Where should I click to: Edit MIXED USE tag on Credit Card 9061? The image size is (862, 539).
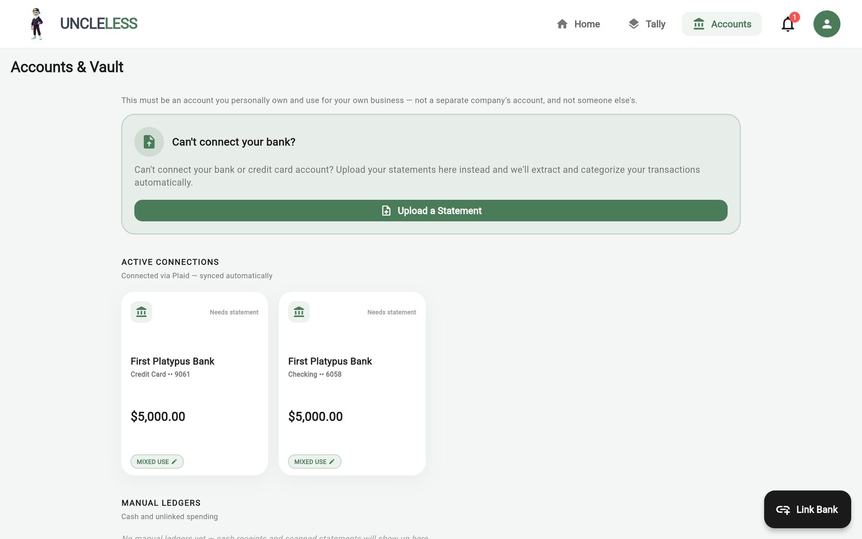[157, 461]
